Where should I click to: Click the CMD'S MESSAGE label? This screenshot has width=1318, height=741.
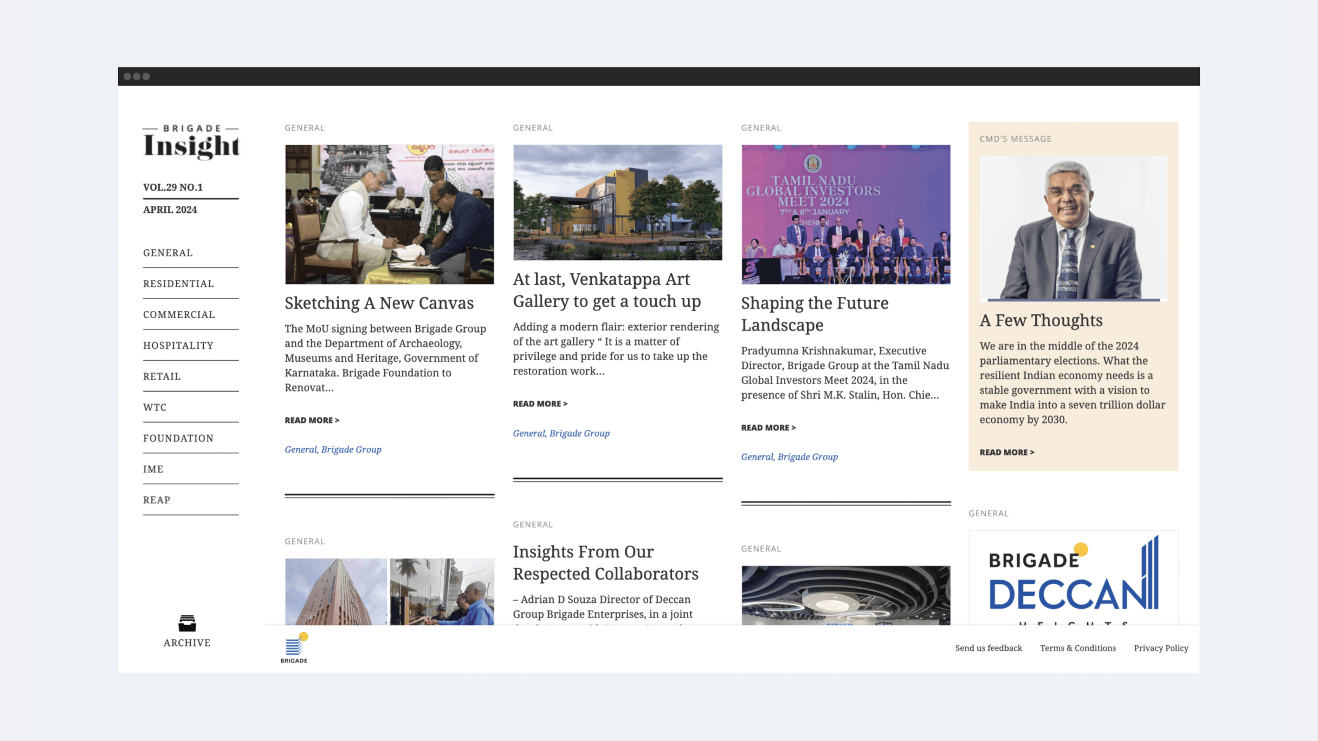pyautogui.click(x=1016, y=139)
